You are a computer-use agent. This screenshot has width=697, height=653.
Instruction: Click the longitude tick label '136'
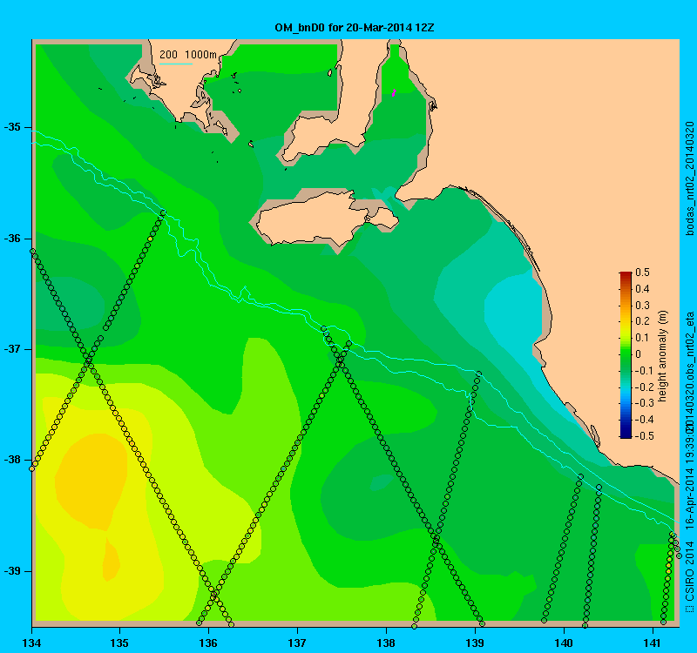coord(208,643)
